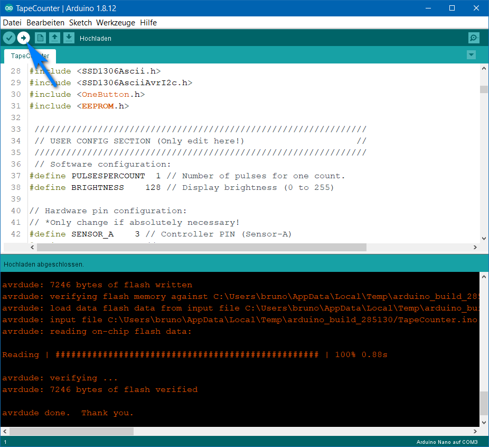
Task: Open a sketch with the up-arrow icon
Action: (54, 38)
